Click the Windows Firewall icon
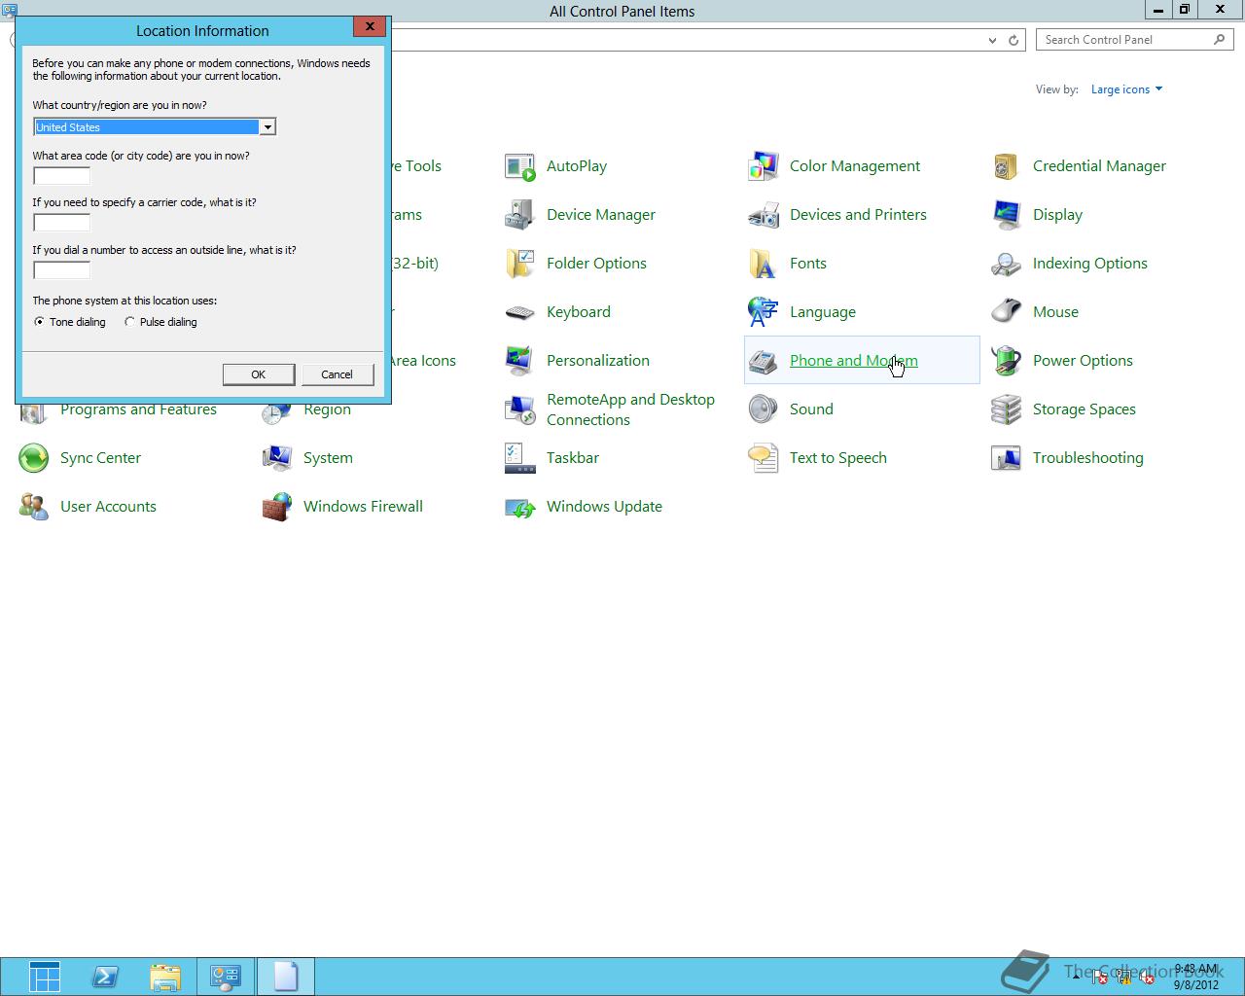Image resolution: width=1245 pixels, height=996 pixels. tap(277, 507)
